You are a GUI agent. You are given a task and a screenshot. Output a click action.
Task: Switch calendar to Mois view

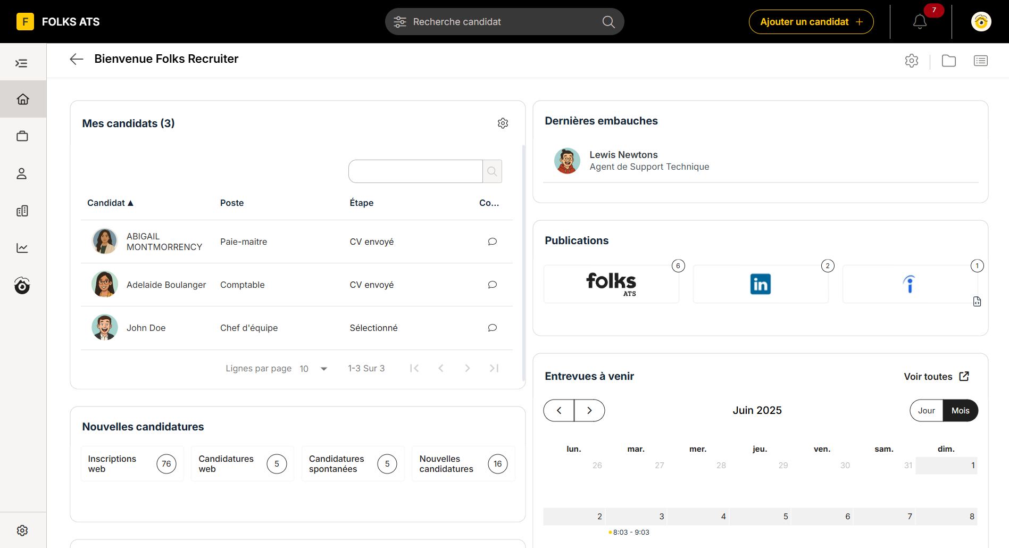[x=960, y=411]
